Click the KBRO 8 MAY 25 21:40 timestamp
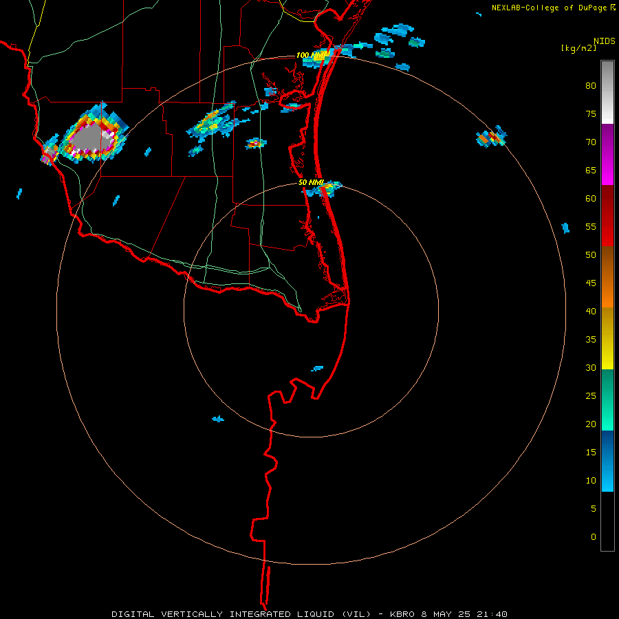Screen dimensions: 619x619 448,614
